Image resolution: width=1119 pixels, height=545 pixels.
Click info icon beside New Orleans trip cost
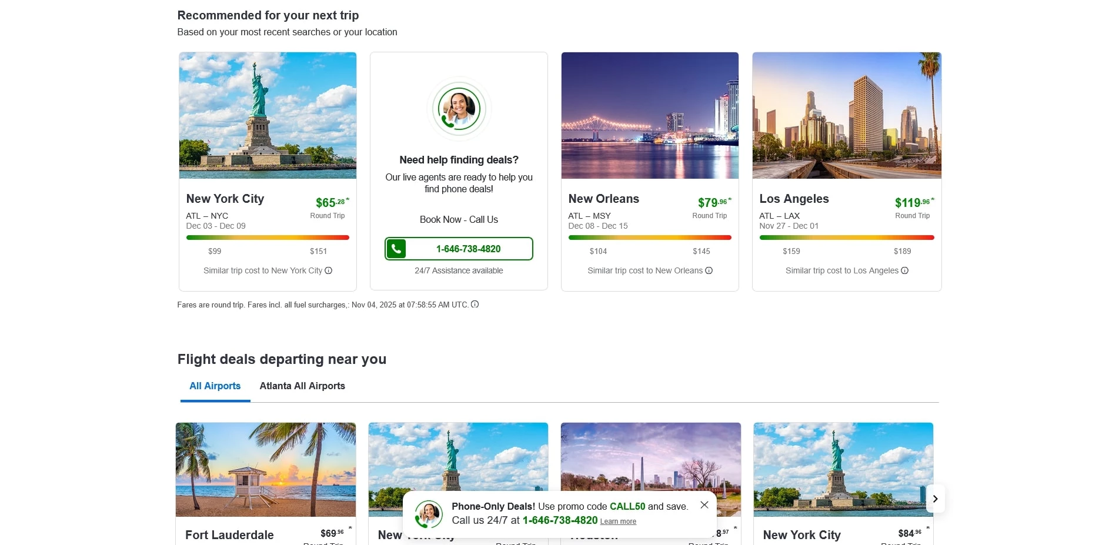(709, 270)
